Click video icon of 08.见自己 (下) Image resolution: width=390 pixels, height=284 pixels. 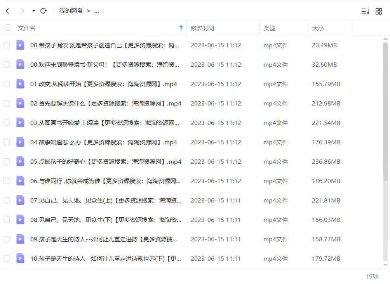(x=20, y=219)
